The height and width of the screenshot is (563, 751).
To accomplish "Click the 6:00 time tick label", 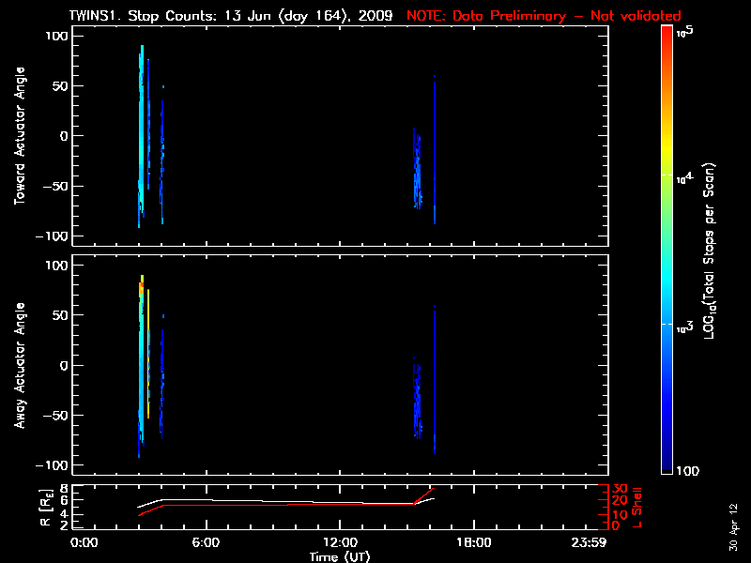I will pos(206,543).
